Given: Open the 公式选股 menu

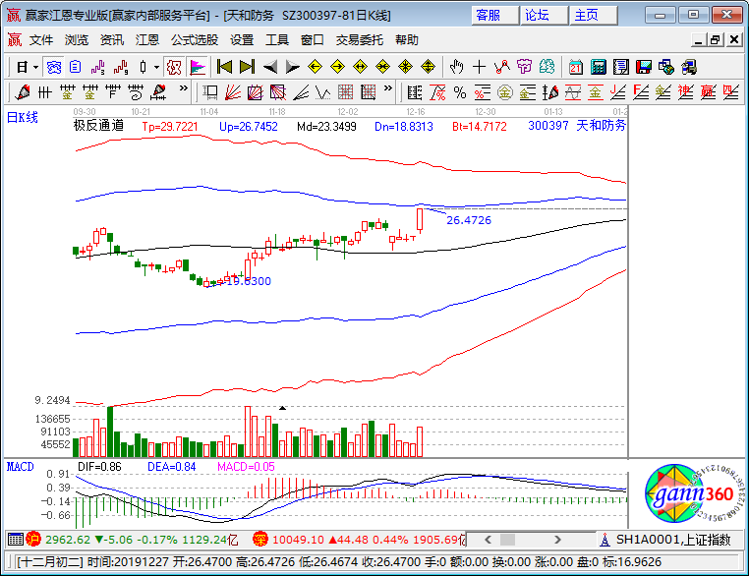Looking at the screenshot, I should (x=195, y=40).
